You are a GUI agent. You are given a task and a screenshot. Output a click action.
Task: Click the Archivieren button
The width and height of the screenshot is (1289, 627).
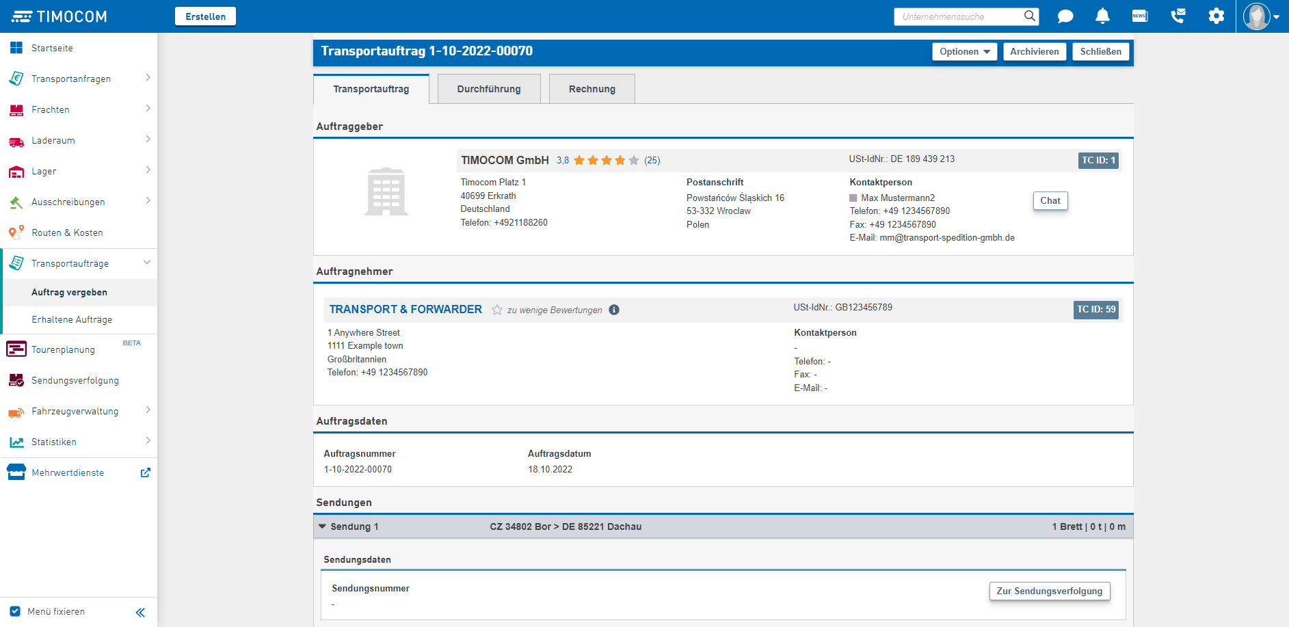[x=1034, y=52]
